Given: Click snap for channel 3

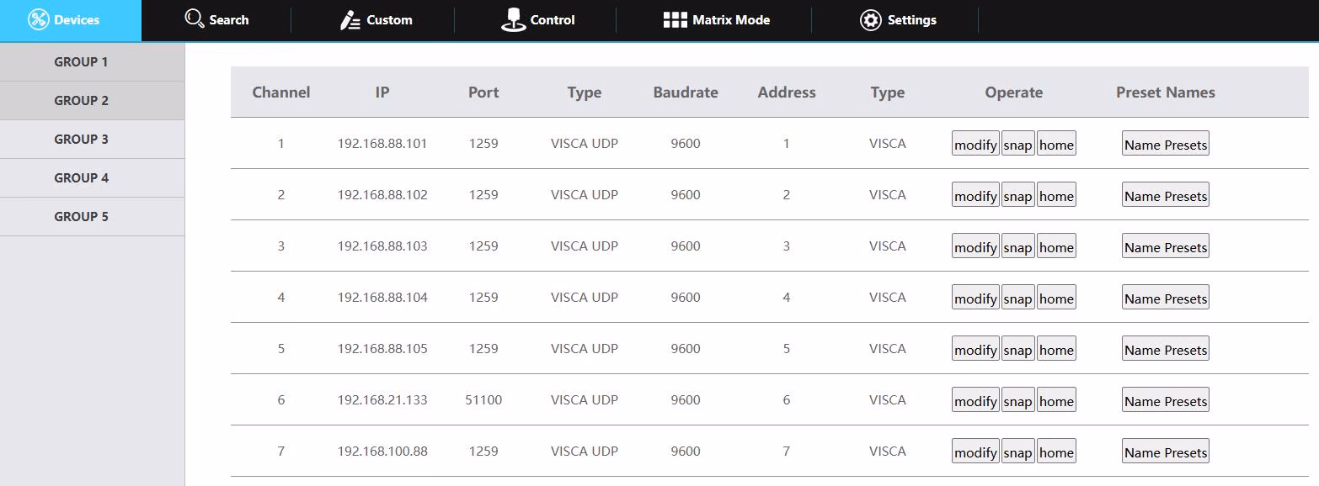Looking at the screenshot, I should tap(1017, 247).
